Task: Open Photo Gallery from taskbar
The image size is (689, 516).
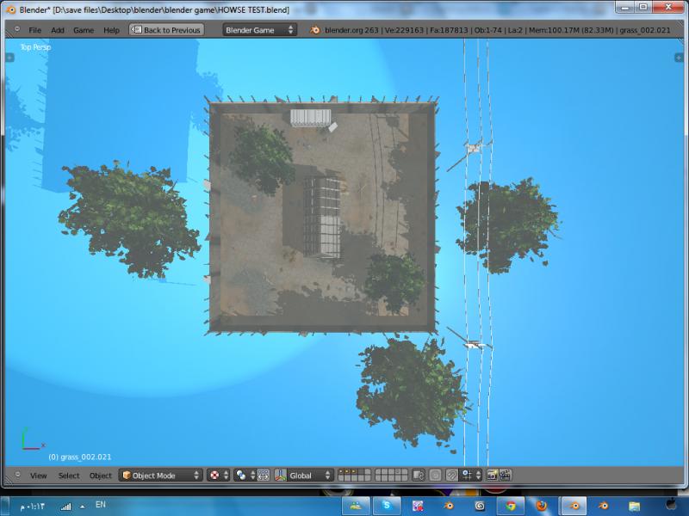Action: coord(356,506)
